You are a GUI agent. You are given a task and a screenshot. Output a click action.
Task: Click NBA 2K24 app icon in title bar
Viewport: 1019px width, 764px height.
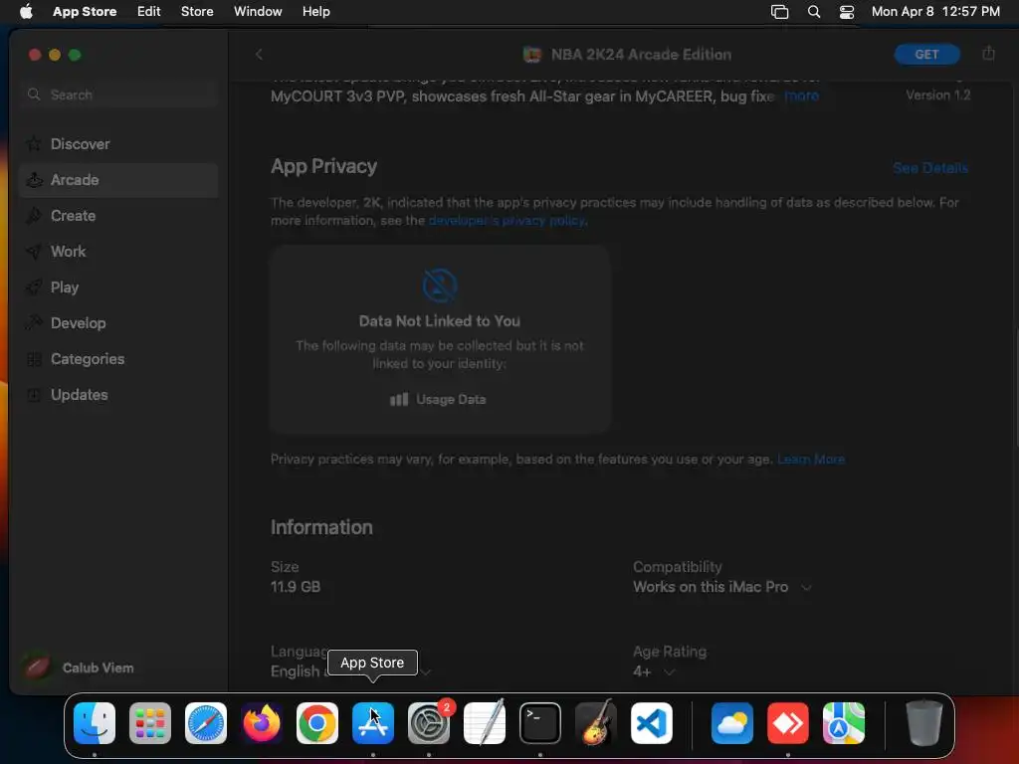(x=532, y=55)
